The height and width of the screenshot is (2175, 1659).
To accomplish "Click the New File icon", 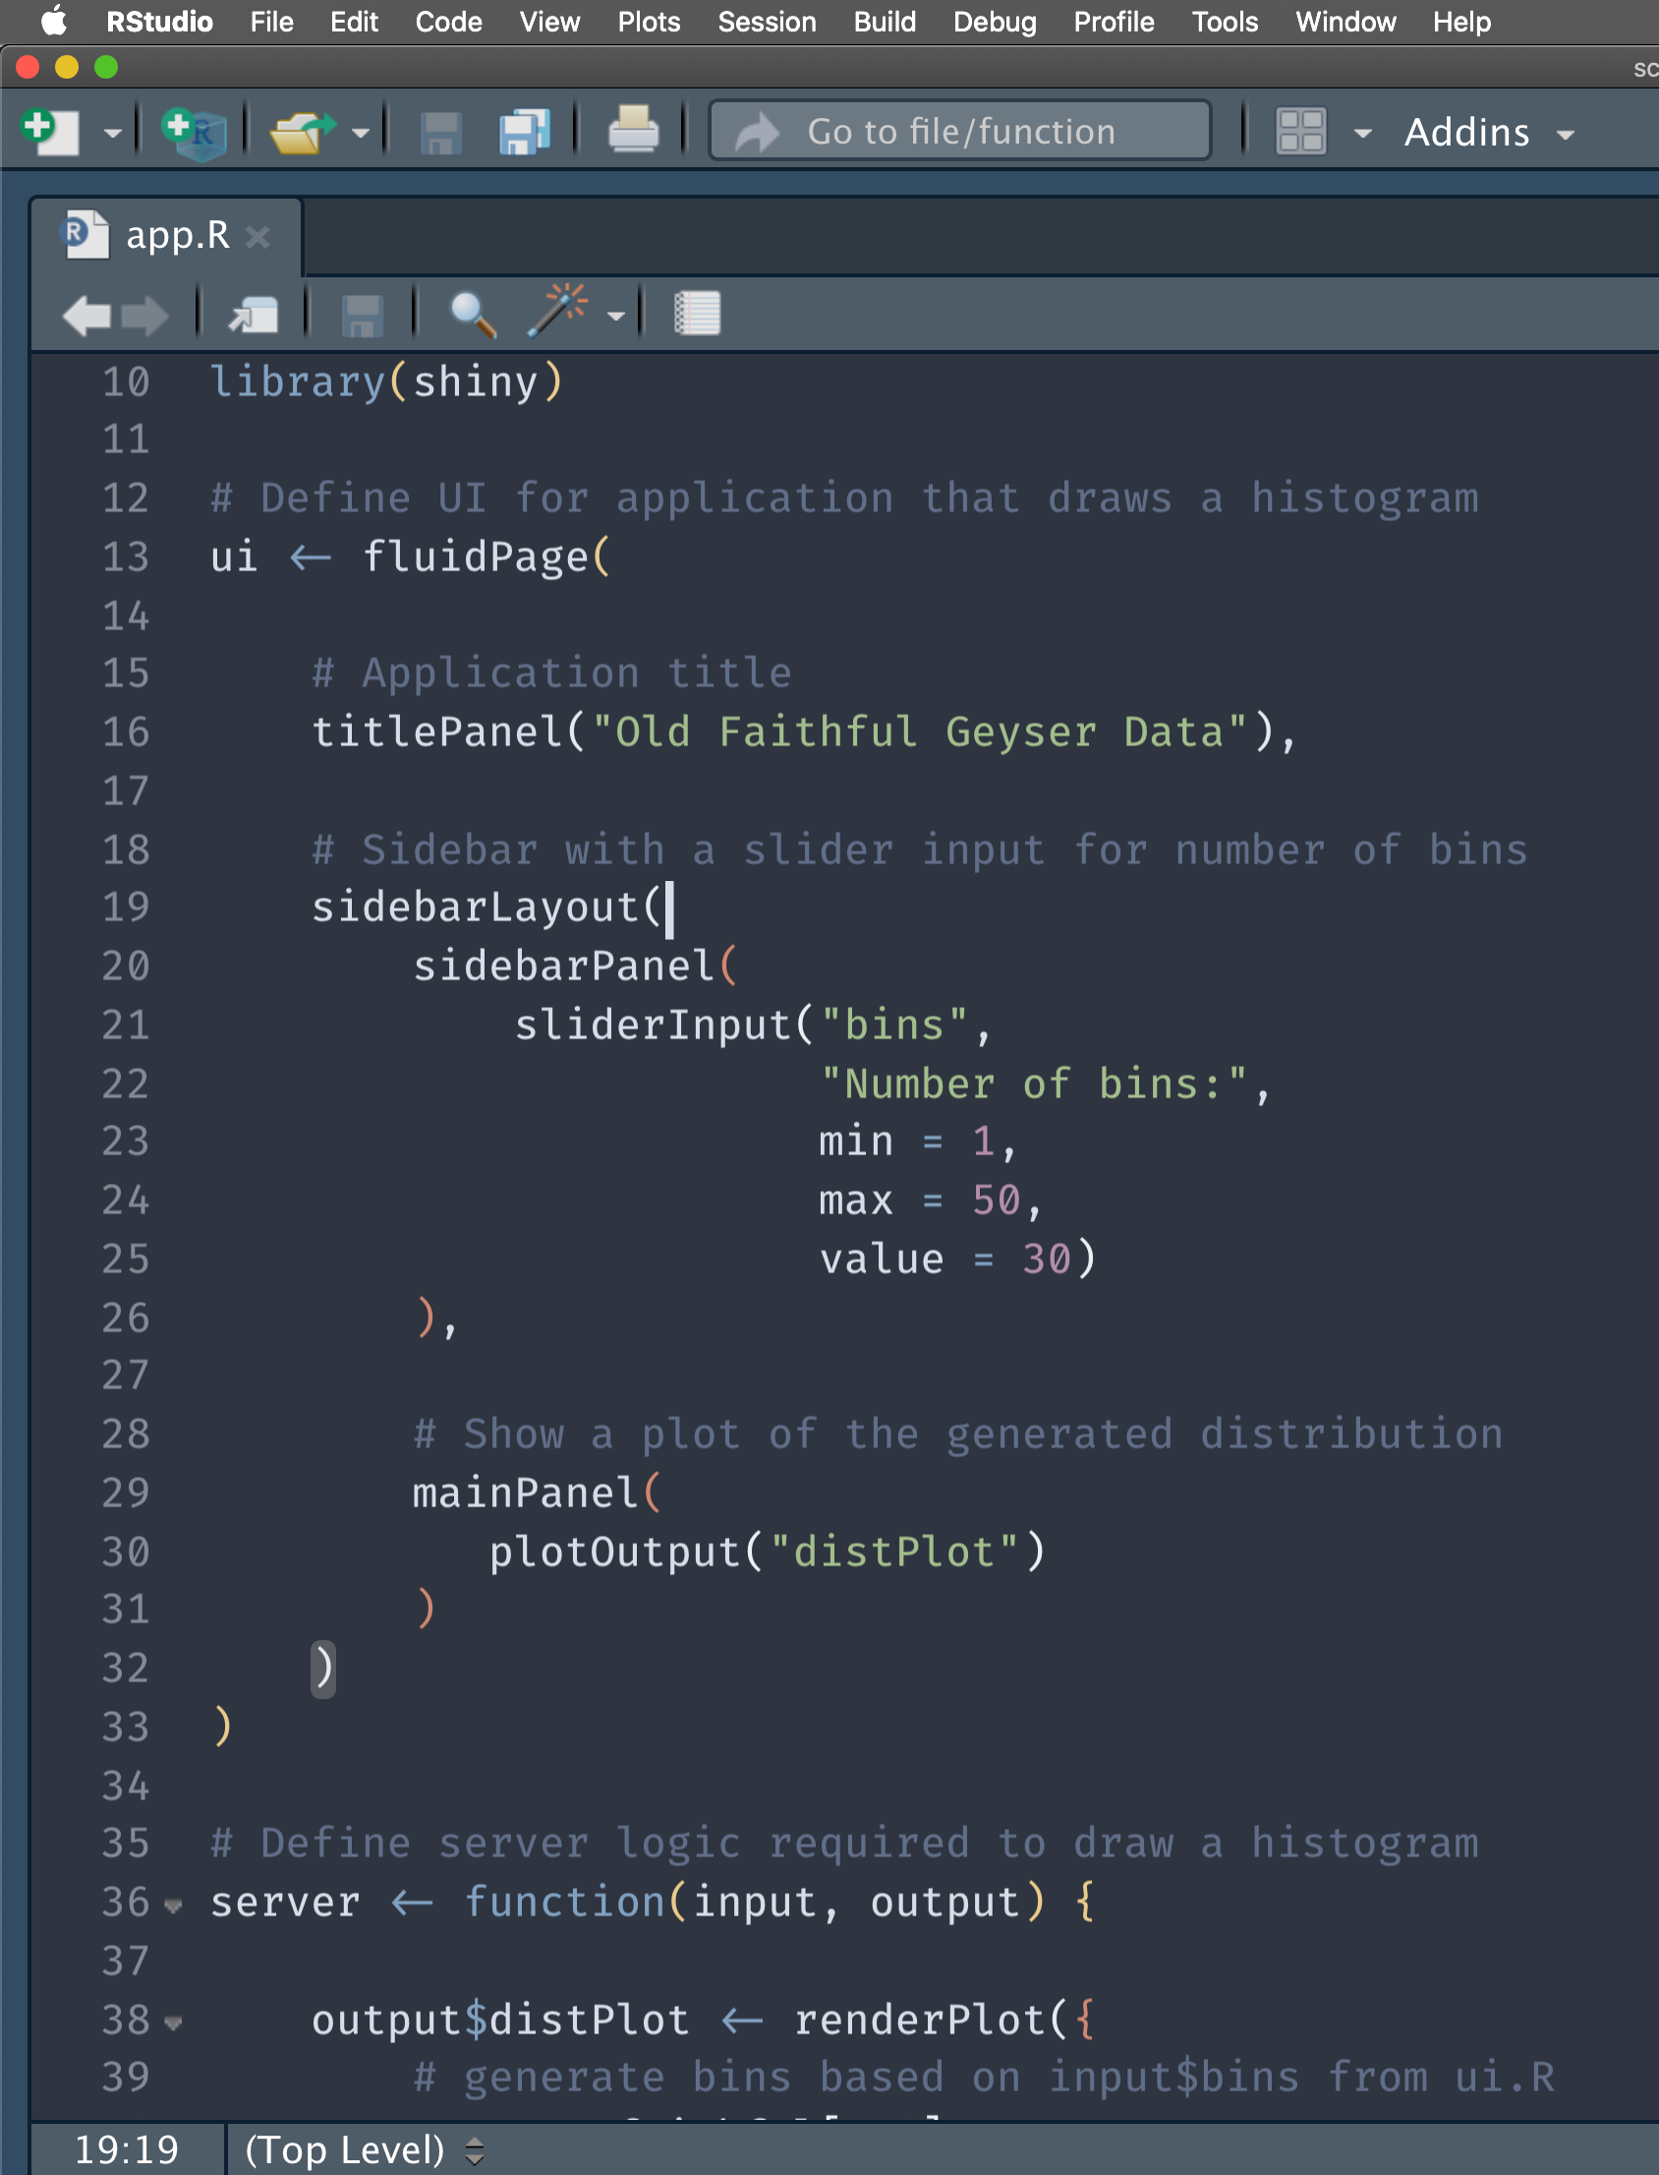I will (x=49, y=132).
